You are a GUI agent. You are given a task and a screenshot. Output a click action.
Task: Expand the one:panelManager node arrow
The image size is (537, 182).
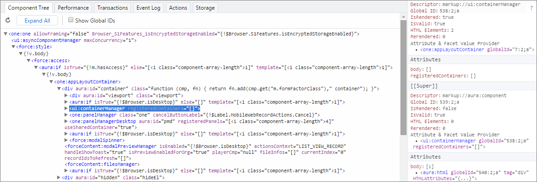[x=66, y=115]
